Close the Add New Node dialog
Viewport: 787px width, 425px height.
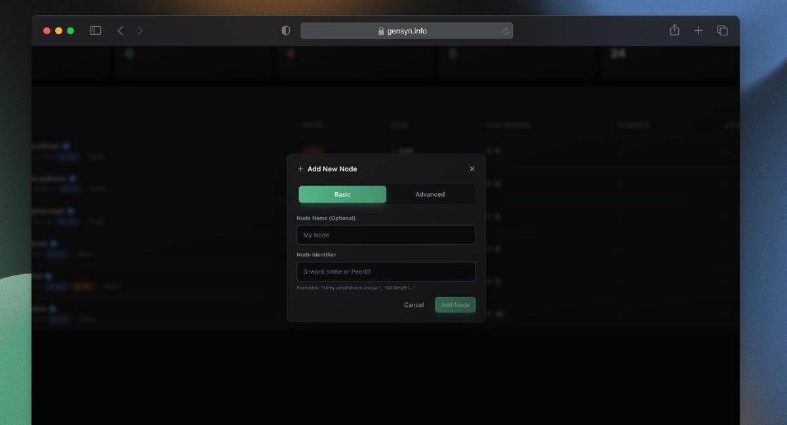point(472,169)
